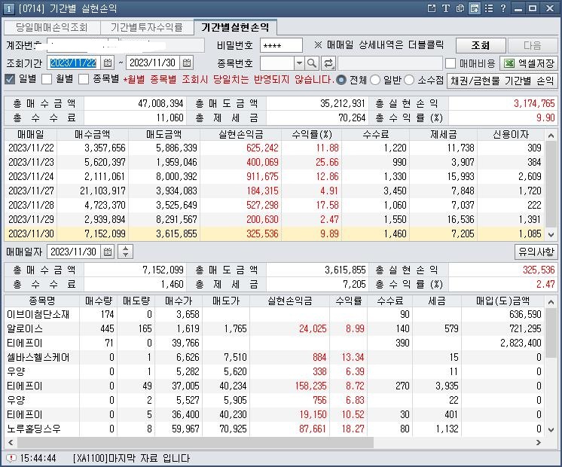Click left arrow of horizontal scrollbar
Image resolution: width=562 pixels, height=467 pixels.
point(11,442)
